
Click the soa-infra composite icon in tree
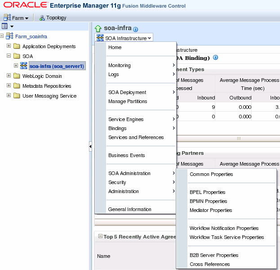(23, 66)
